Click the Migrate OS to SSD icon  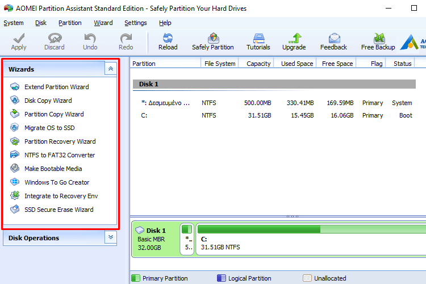pyautogui.click(x=15, y=127)
